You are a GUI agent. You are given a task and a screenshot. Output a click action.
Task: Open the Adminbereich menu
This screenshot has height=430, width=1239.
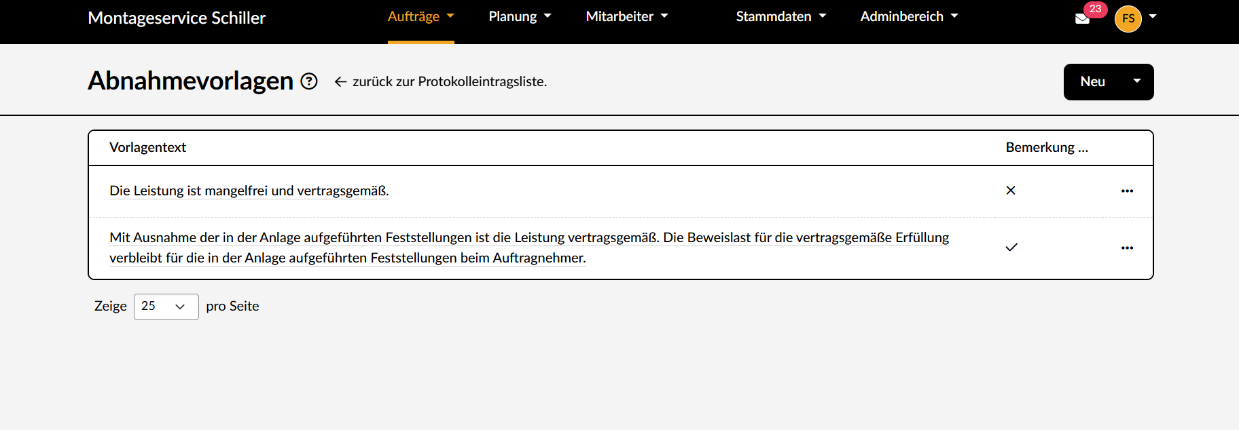coord(909,16)
